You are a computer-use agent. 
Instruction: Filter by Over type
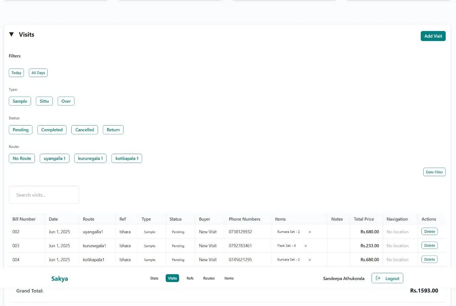click(x=66, y=101)
